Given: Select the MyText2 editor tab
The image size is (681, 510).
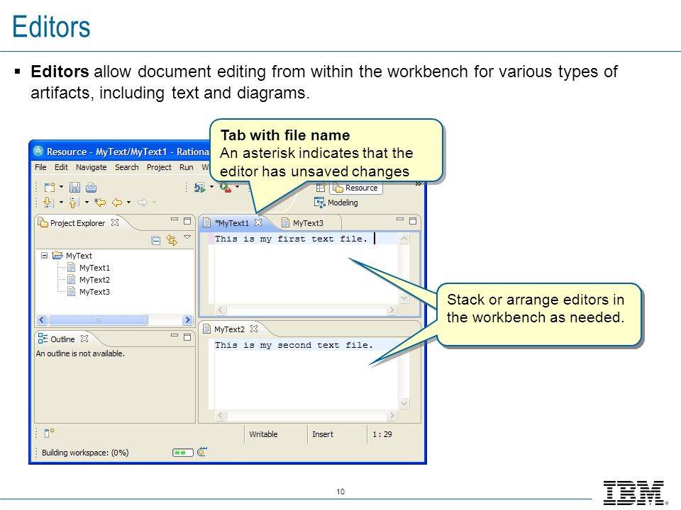Looking at the screenshot, I should pyautogui.click(x=229, y=329).
